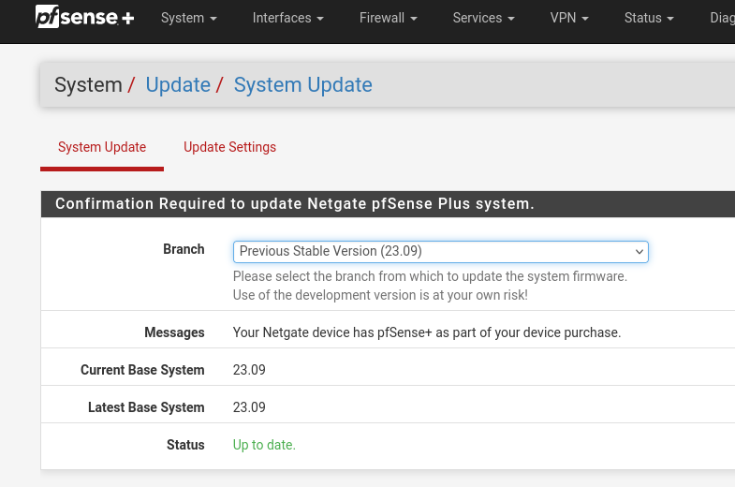Open the partially visible Diagnostics menu
The image size is (735, 487).
[x=722, y=18]
